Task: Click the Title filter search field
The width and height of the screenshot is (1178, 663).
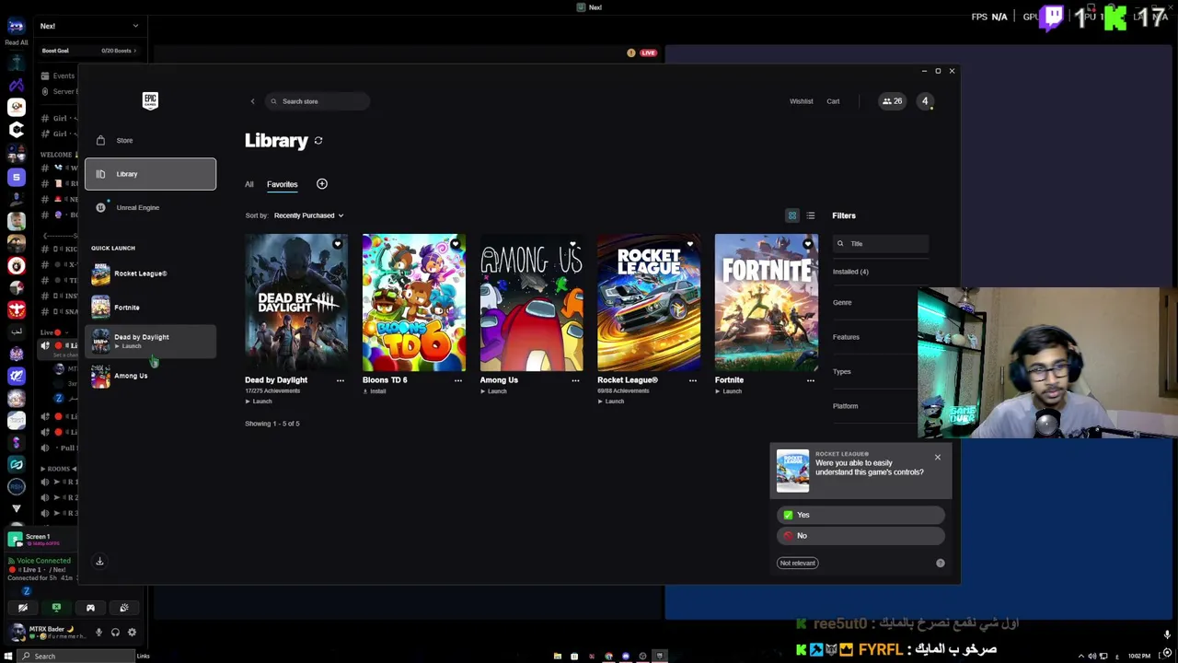Action: pyautogui.click(x=881, y=244)
